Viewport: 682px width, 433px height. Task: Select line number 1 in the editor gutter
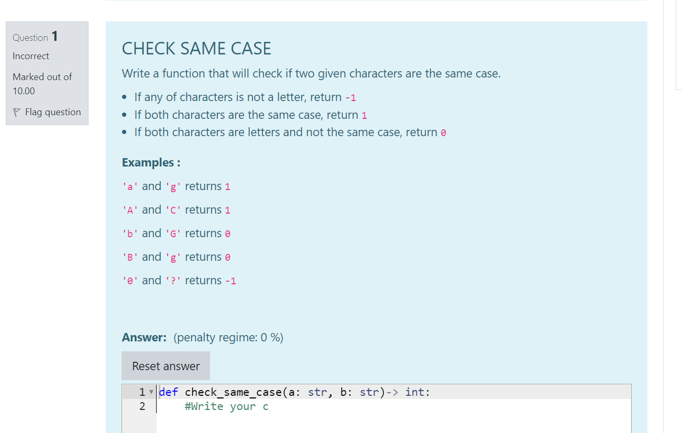pyautogui.click(x=141, y=392)
